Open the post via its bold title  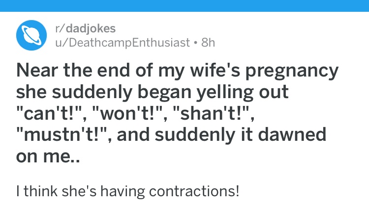pyautogui.click(x=177, y=113)
